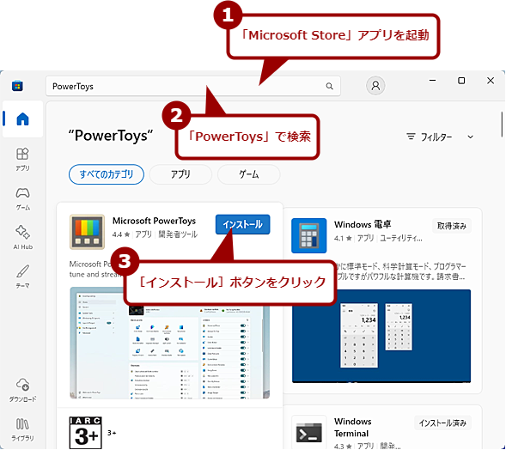This screenshot has width=506, height=450.
Task: Close the Microsoft Store window
Action: (491, 81)
